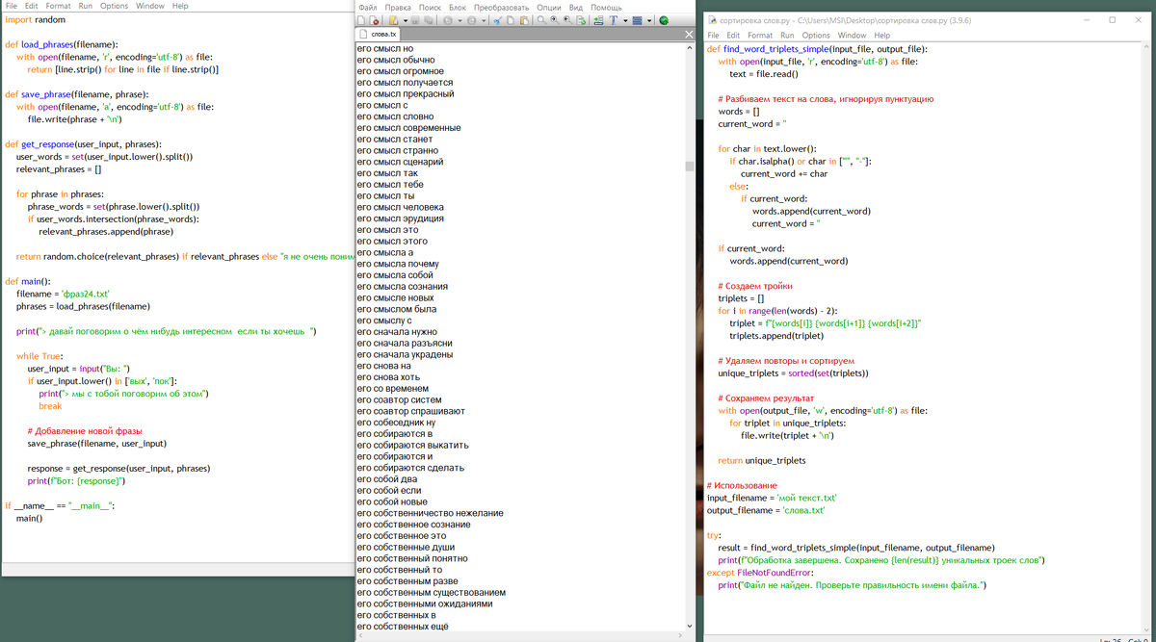Click the New document icon in the text editor toolbar

[361, 20]
